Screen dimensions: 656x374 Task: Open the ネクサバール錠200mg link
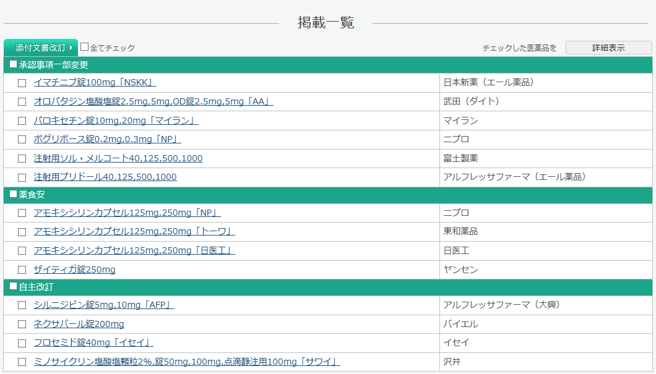click(x=79, y=323)
